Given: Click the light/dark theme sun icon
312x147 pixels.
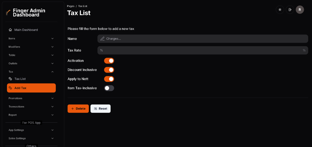Looking at the screenshot, I should [x=280, y=10].
